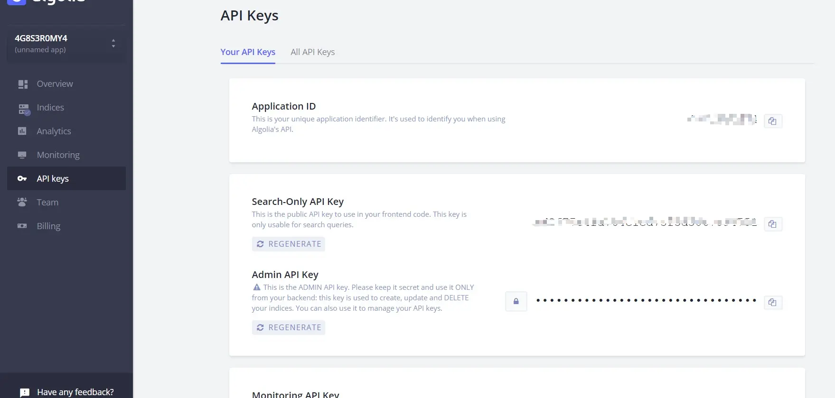This screenshot has height=398, width=835.
Task: Open Indices in the sidebar
Action: tap(66, 108)
